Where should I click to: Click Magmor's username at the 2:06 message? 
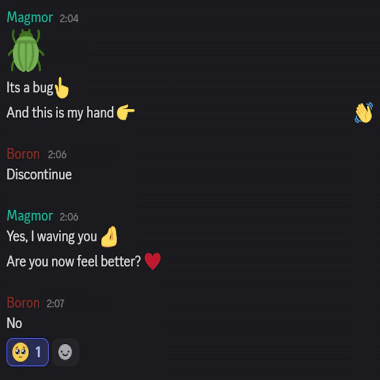coord(30,216)
